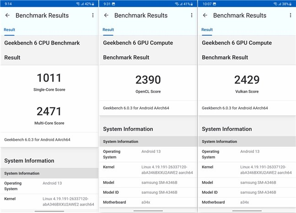Viewport: 296px width, 213px height.
Task: Tap the 9:14 clock in status bar
Action: [x=8, y=4]
